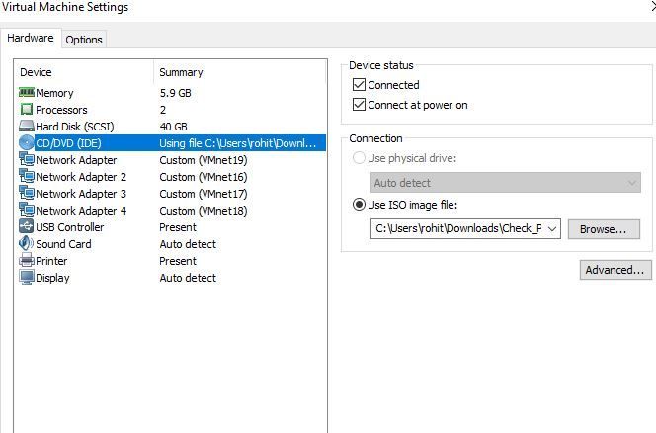Uncheck the Connected checkbox

click(360, 85)
